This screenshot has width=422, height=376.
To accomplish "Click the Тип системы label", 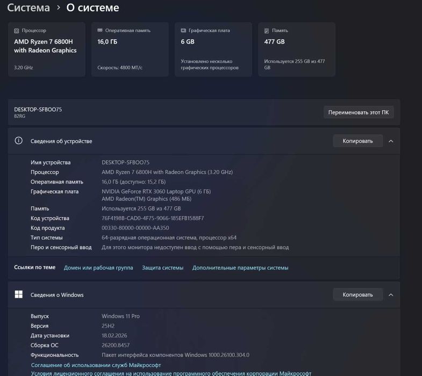I will pyautogui.click(x=47, y=237).
